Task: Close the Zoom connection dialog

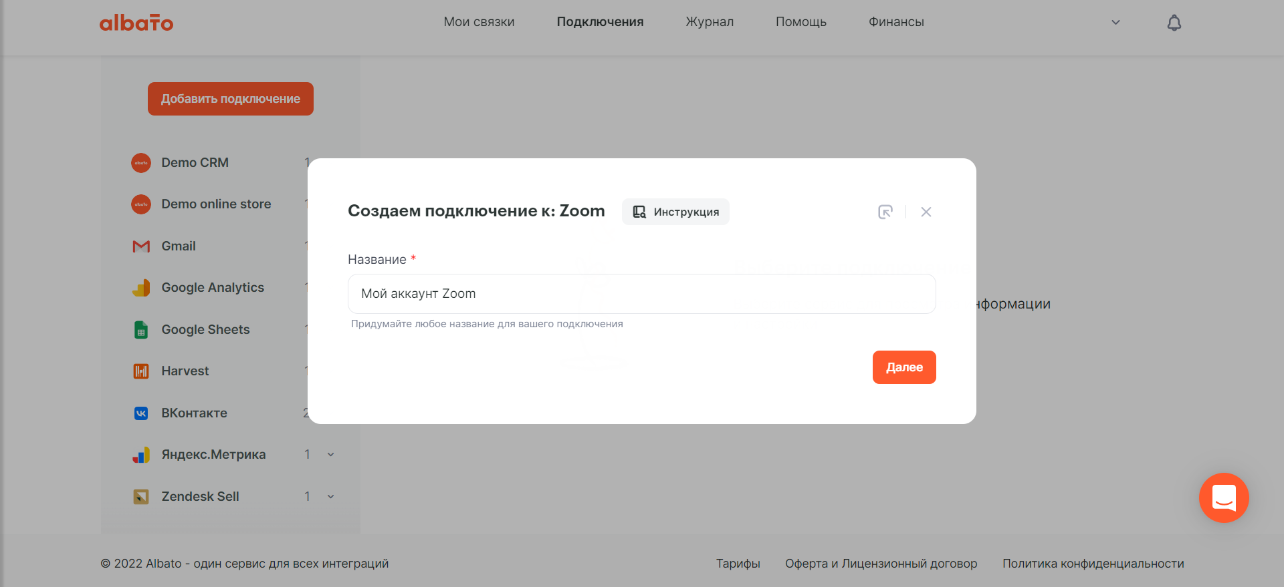Action: point(926,212)
